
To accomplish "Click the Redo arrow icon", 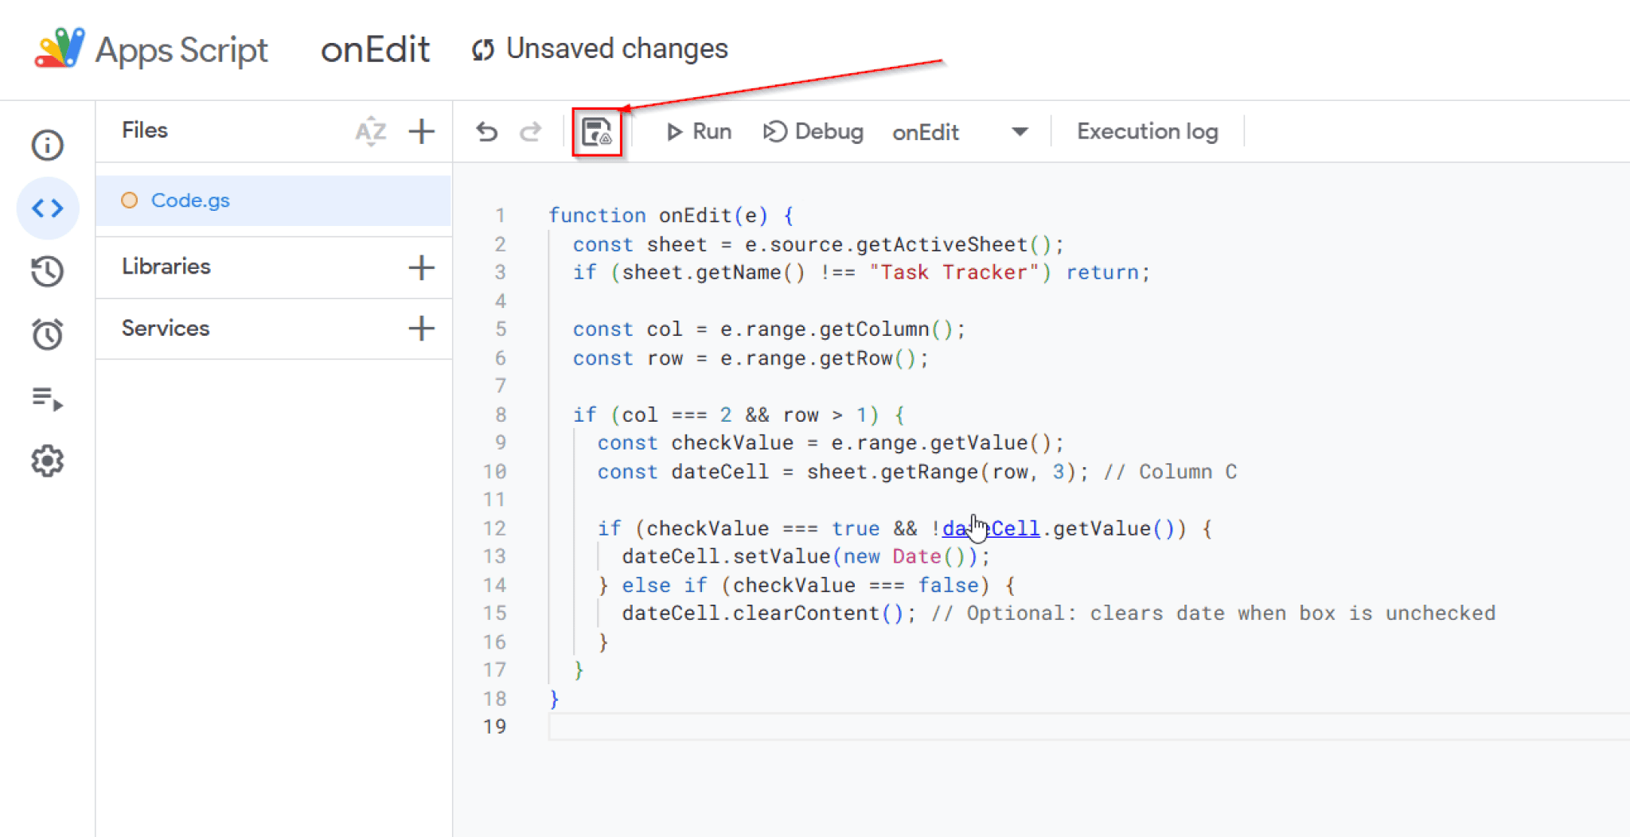I will point(531,132).
